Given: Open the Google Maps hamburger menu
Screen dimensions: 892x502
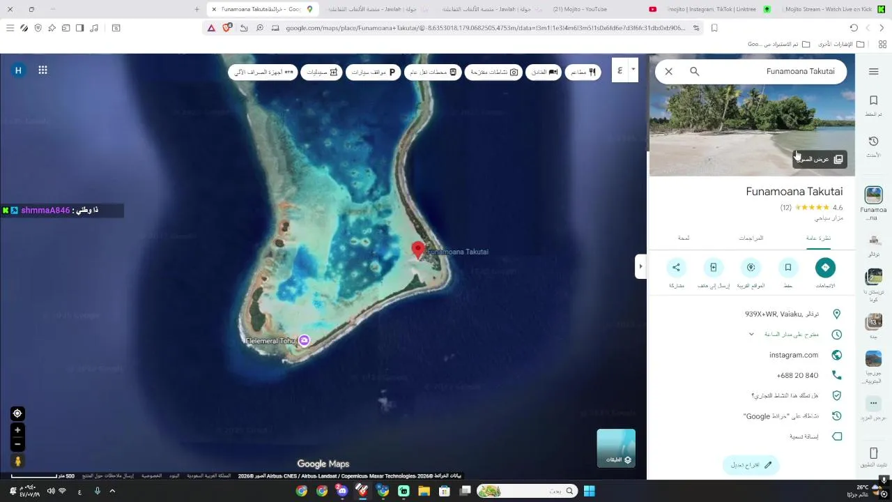Looking at the screenshot, I should pyautogui.click(x=873, y=71).
